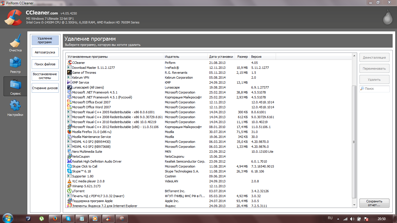Open the Настройки settings section
This screenshot has height=223, width=397.
15,108
